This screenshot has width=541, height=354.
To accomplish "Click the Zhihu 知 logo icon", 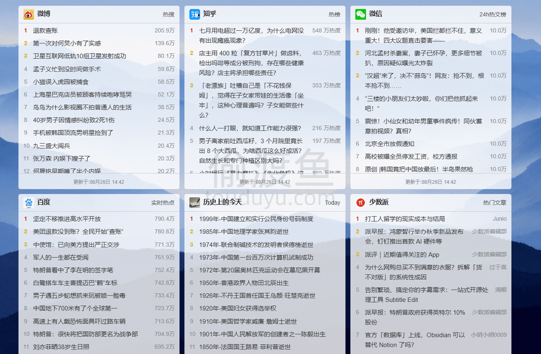I will pyautogui.click(x=195, y=14).
